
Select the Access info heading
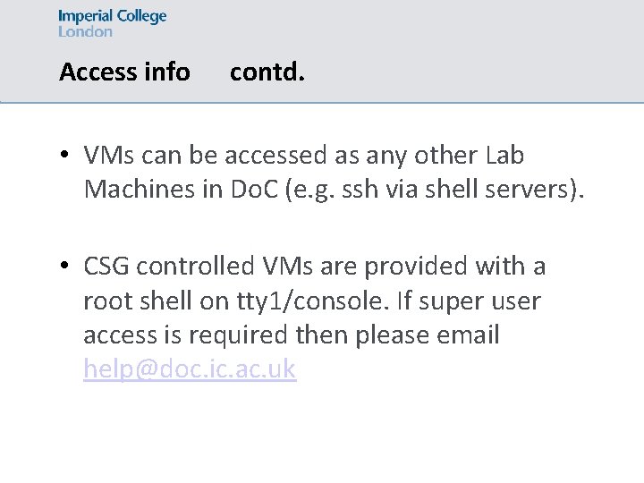click(125, 72)
